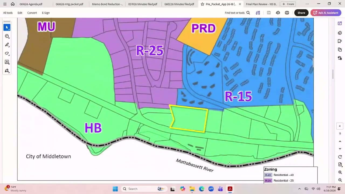
Task: Switch to the 061626 Agenda.pdf tab
Action: (31, 4)
